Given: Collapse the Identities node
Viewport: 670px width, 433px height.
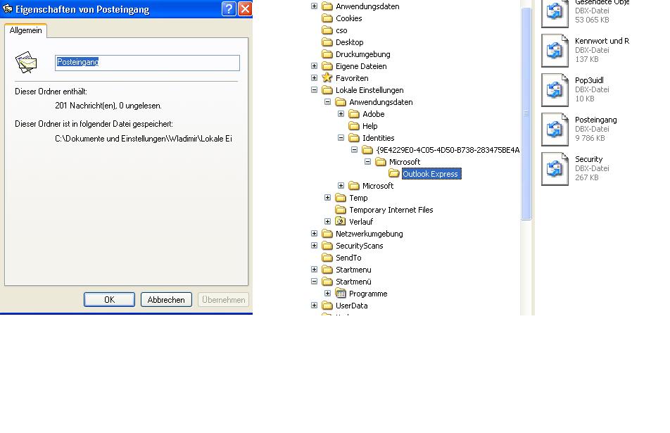Looking at the screenshot, I should click(x=341, y=137).
